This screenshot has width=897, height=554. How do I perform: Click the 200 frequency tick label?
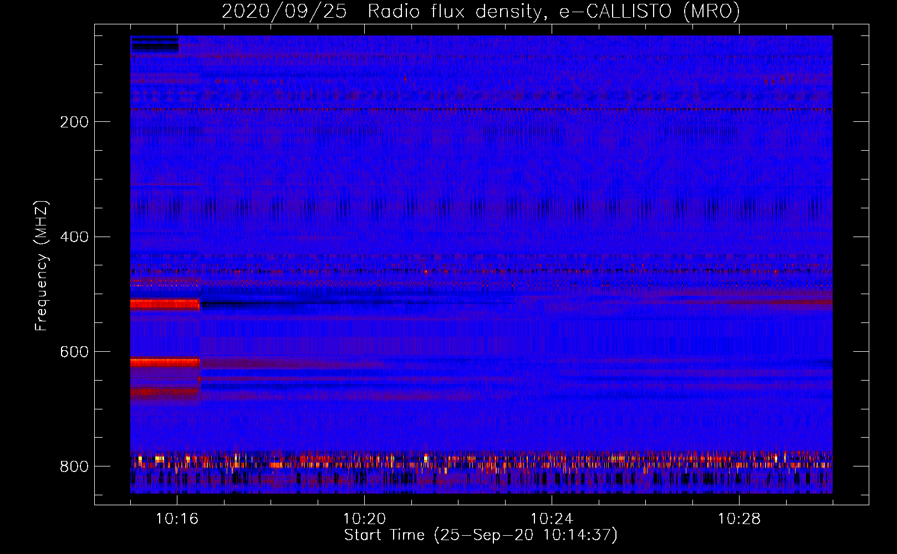coord(74,122)
